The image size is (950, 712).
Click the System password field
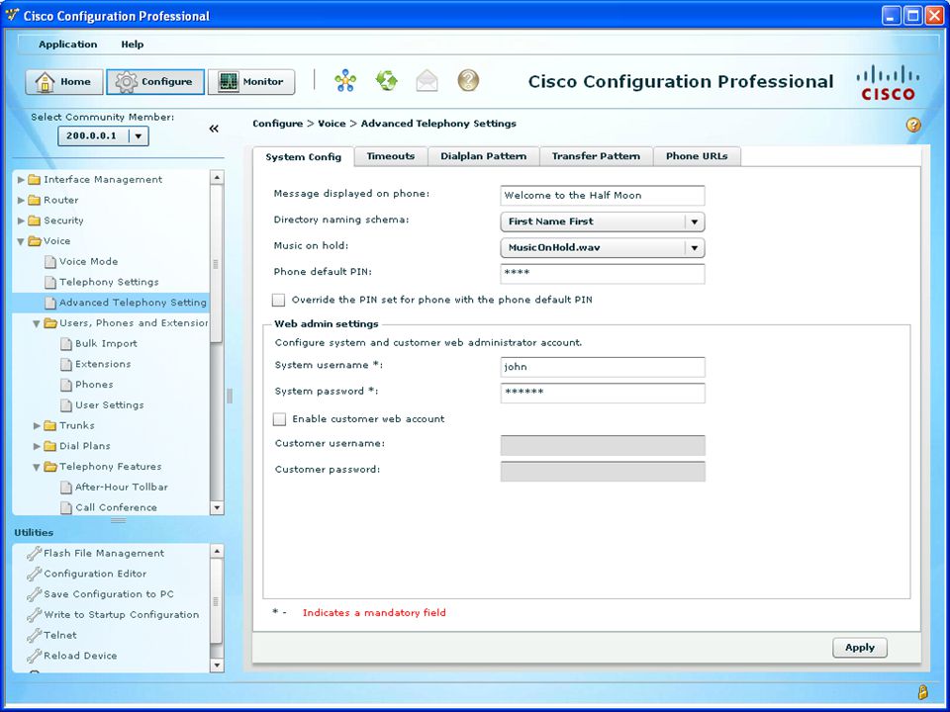(x=603, y=393)
